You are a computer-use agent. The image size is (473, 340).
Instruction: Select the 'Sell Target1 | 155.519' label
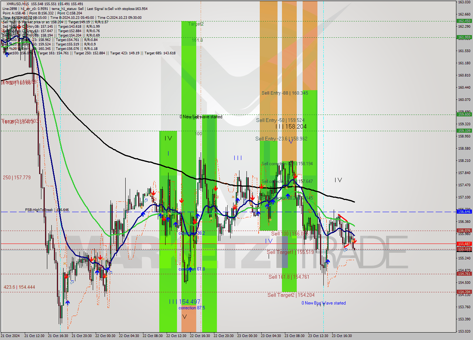point(290,252)
